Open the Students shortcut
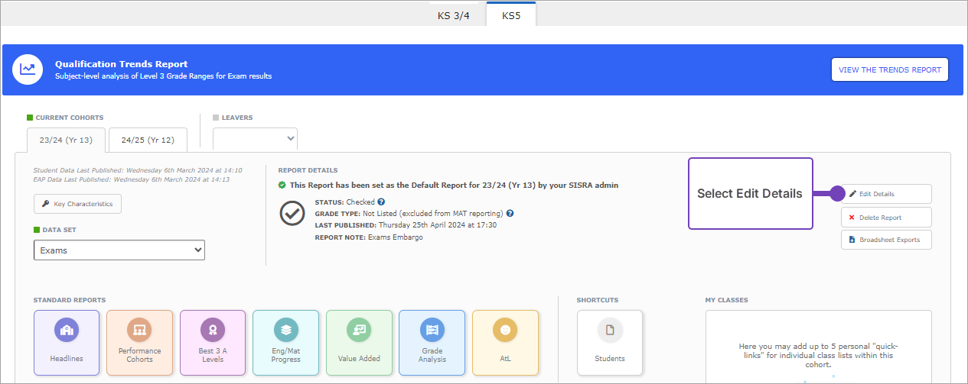This screenshot has width=968, height=384. [610, 342]
